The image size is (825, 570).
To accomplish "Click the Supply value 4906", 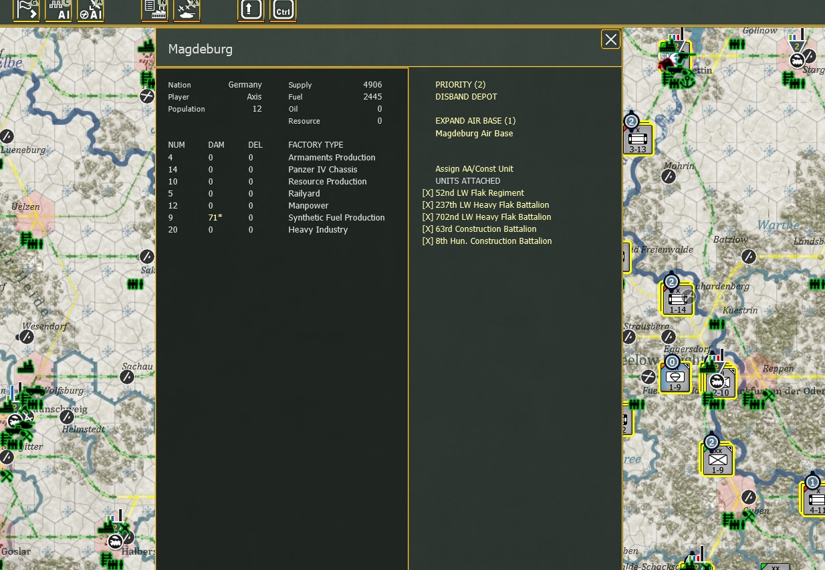I will [x=372, y=85].
